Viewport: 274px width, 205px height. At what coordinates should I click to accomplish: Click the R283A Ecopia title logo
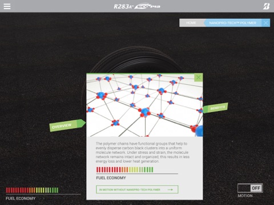click(137, 6)
